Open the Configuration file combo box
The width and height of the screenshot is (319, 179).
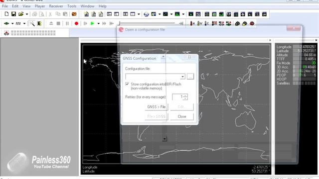[155, 77]
